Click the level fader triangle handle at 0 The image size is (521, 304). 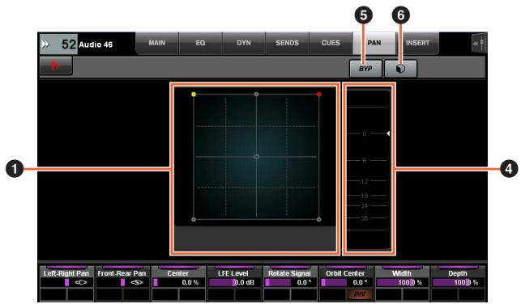coord(388,133)
